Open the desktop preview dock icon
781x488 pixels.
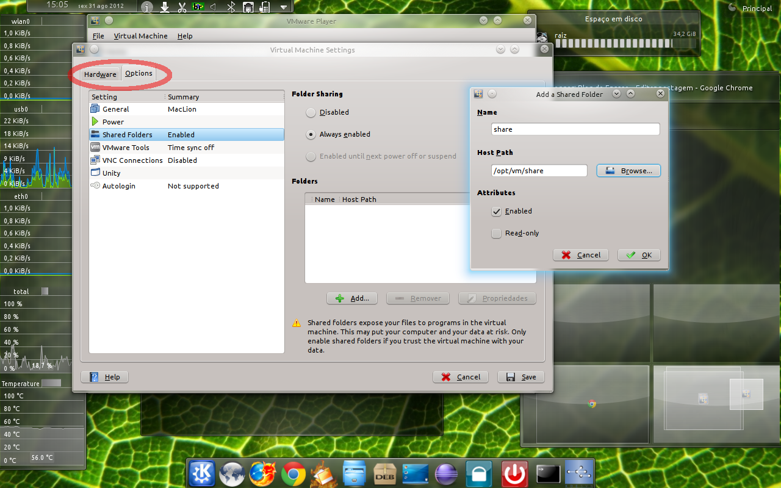click(x=416, y=473)
